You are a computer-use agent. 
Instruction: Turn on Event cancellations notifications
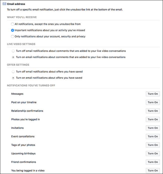click(152, 137)
